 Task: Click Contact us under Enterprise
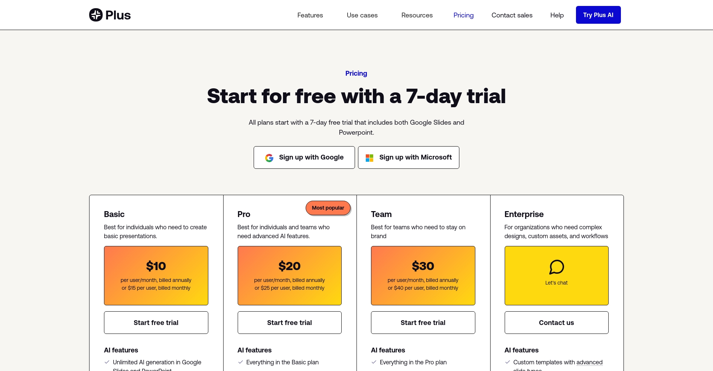pos(556,323)
